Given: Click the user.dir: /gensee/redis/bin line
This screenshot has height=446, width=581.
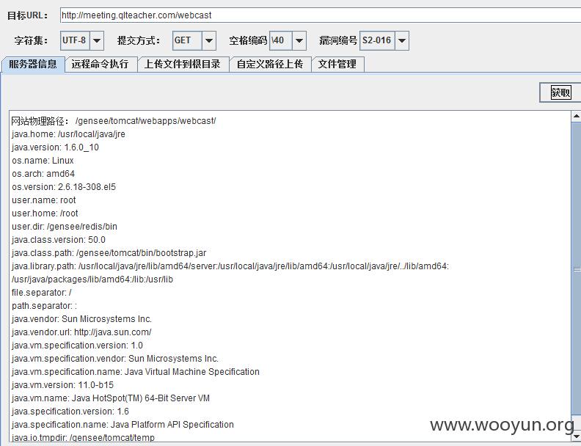Looking at the screenshot, I should point(64,227).
